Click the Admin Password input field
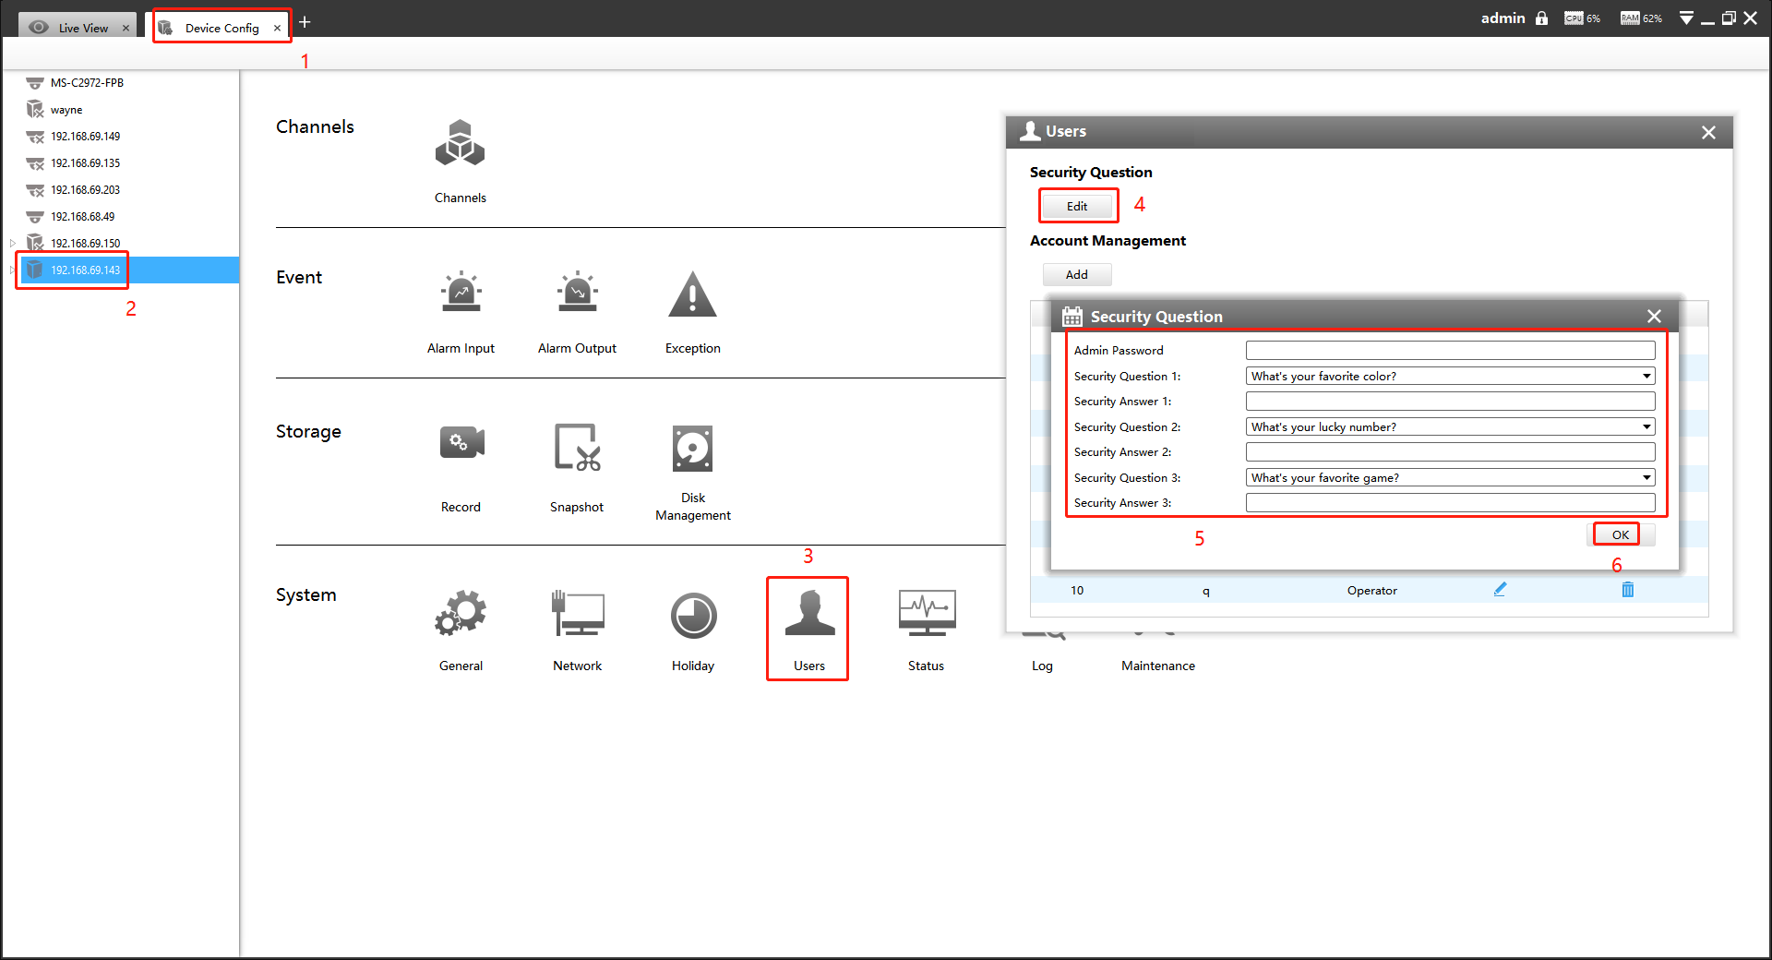 point(1450,350)
